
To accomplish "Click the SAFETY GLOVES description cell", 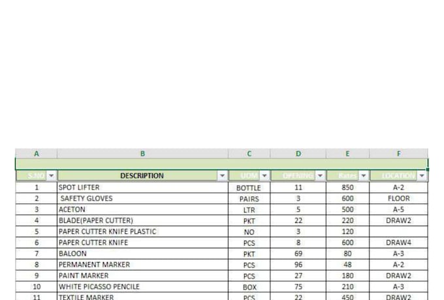I will coord(142,199).
